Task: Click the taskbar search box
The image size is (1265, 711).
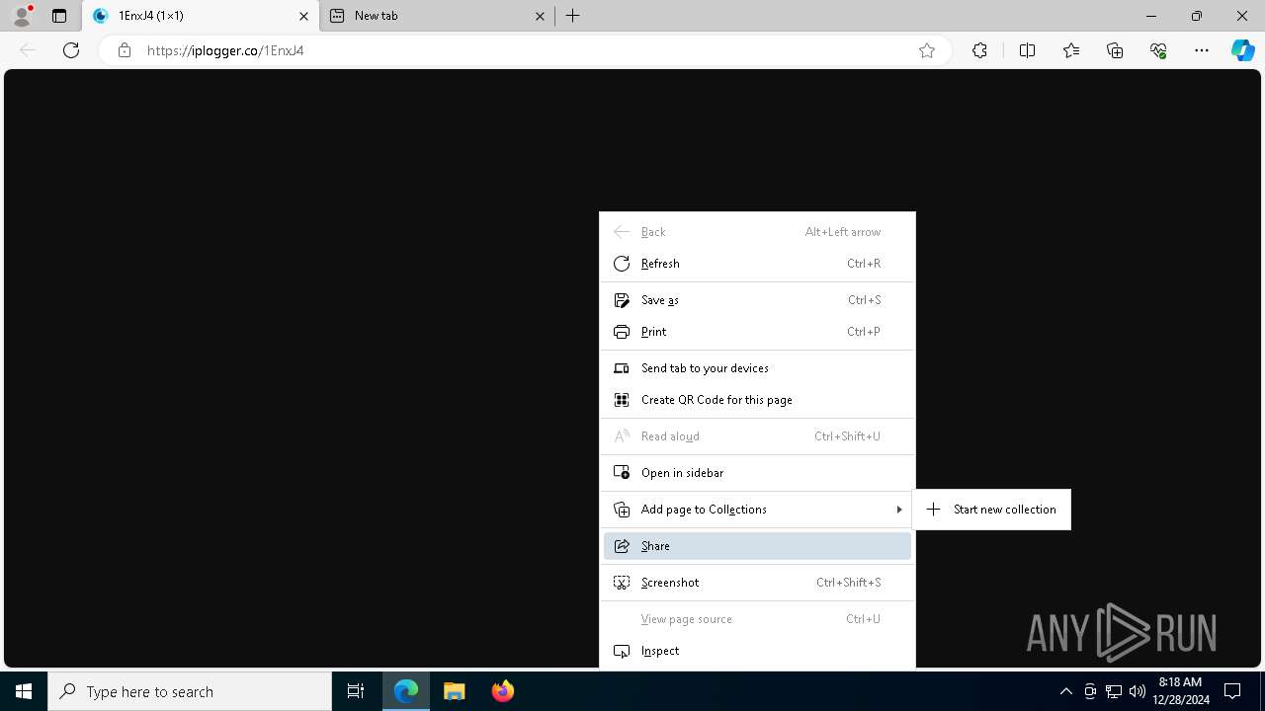Action: click(190, 691)
